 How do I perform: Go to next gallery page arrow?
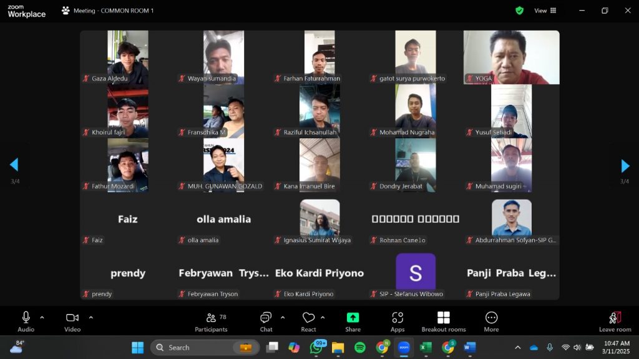click(625, 165)
